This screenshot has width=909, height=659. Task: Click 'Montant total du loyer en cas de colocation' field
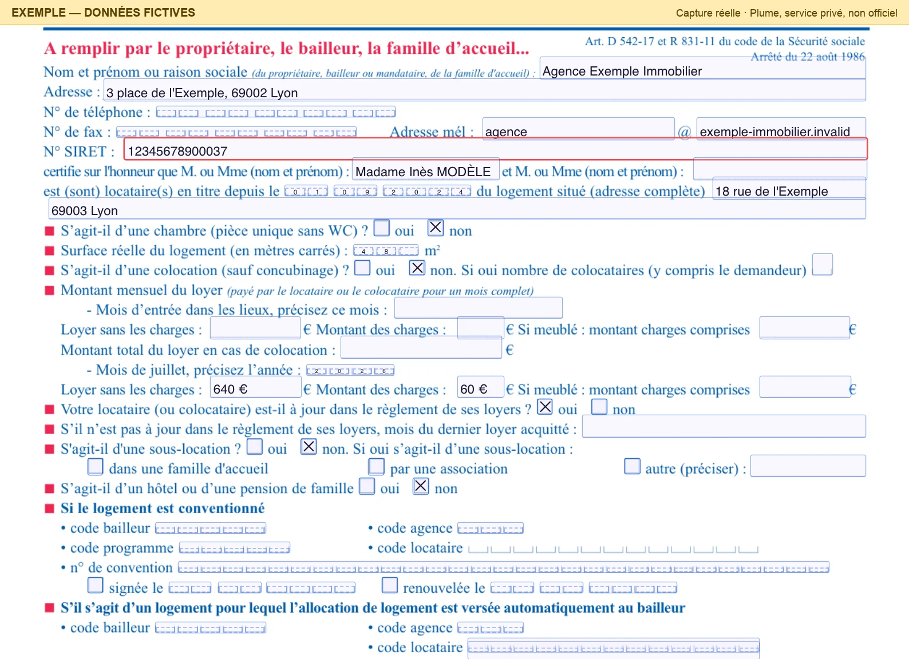coord(421,348)
